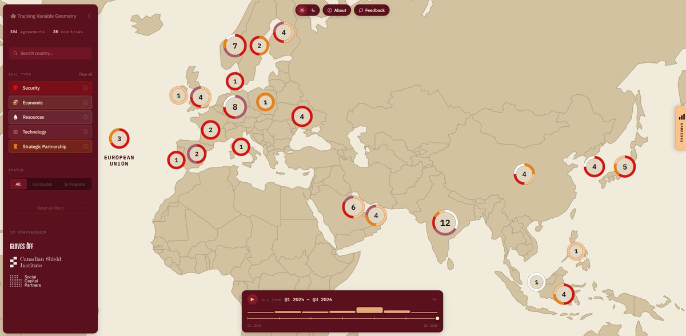
Task: Toggle the Resources deal type filter
Action: coord(50,117)
